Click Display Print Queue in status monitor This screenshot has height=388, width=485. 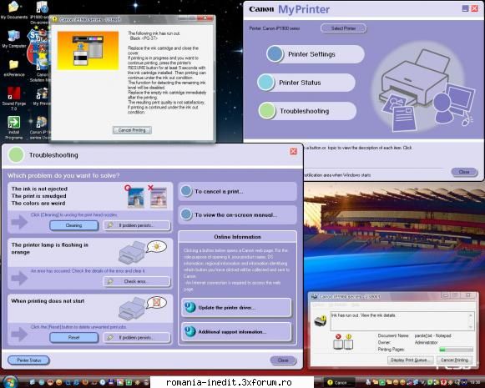(x=410, y=360)
